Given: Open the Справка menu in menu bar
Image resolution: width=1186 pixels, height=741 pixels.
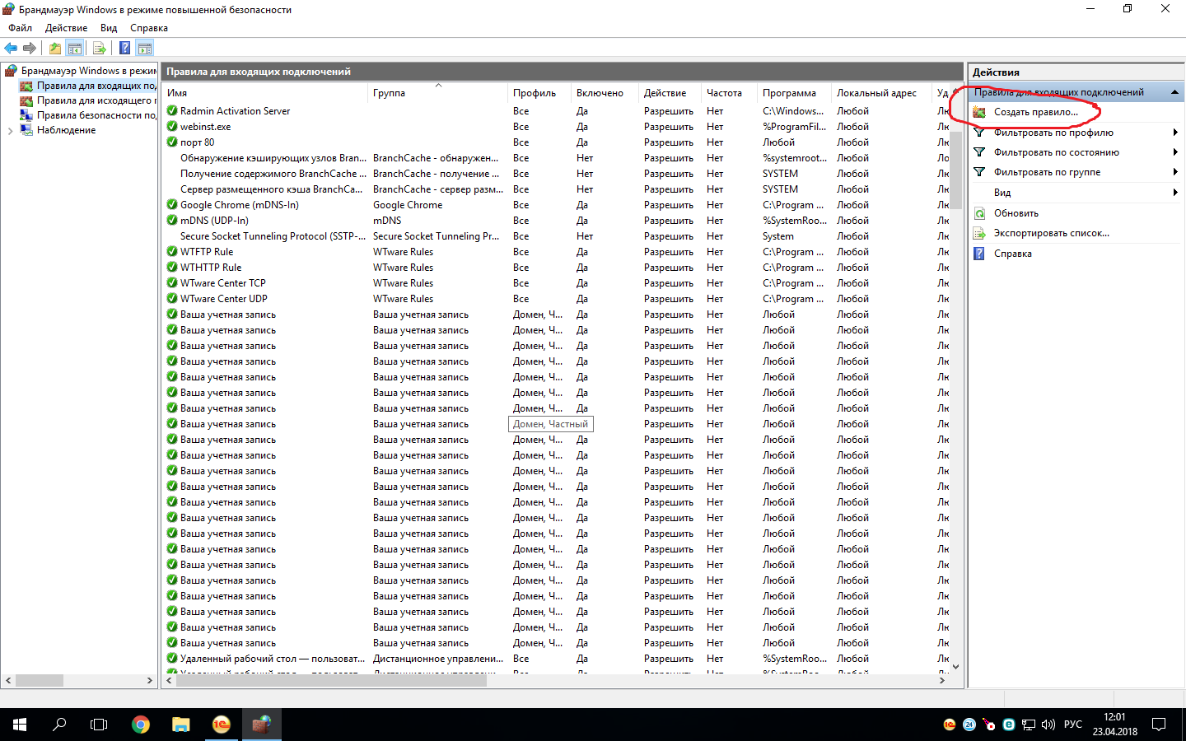Looking at the screenshot, I should 149,28.
